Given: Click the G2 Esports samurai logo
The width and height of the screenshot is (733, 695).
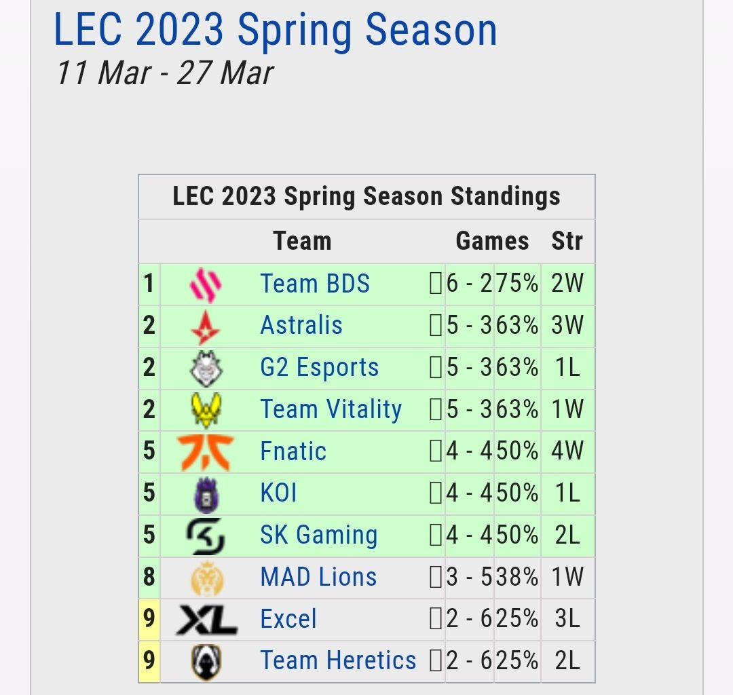Looking at the screenshot, I should coord(206,368).
